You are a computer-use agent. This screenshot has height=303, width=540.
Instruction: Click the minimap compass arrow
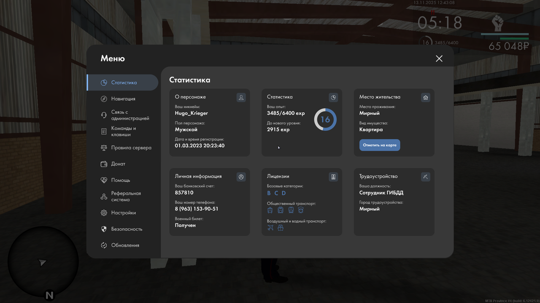click(42, 263)
